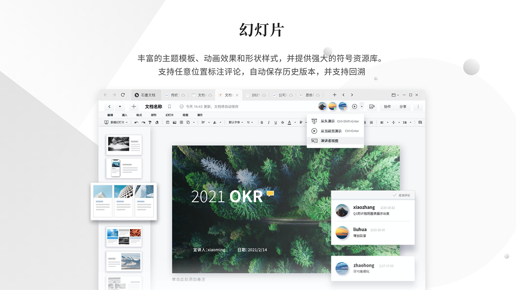Click the 分享 button
The image size is (516, 290).
pyautogui.click(x=403, y=107)
